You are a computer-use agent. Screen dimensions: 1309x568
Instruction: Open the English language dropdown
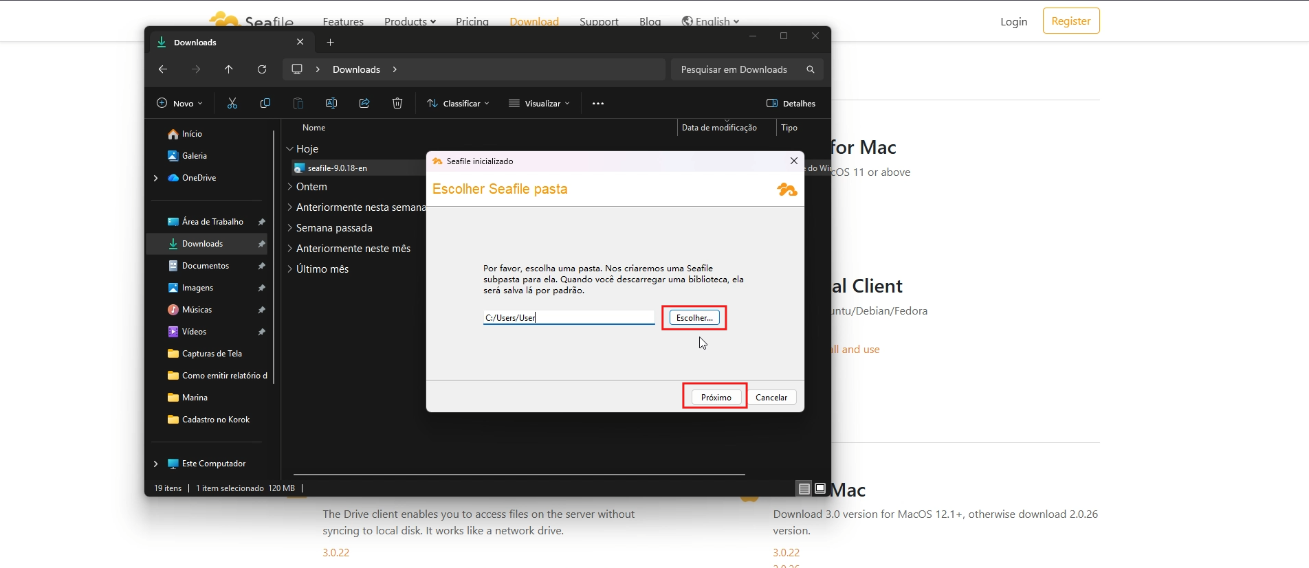[710, 22]
